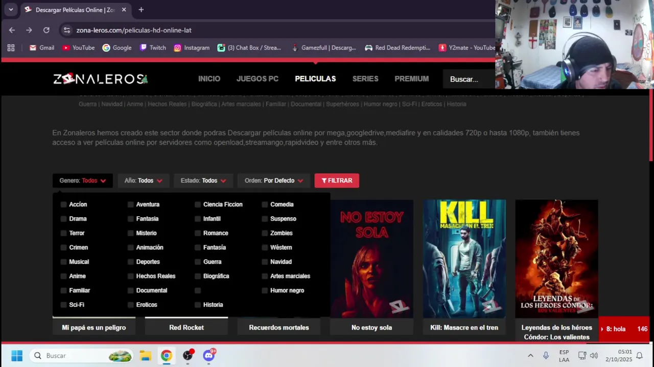Open the Instagram bookmark
The image size is (654, 367).
[192, 47]
